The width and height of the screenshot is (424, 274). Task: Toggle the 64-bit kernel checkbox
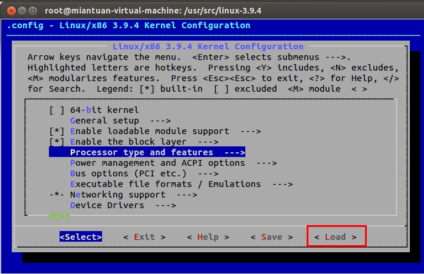tap(57, 110)
